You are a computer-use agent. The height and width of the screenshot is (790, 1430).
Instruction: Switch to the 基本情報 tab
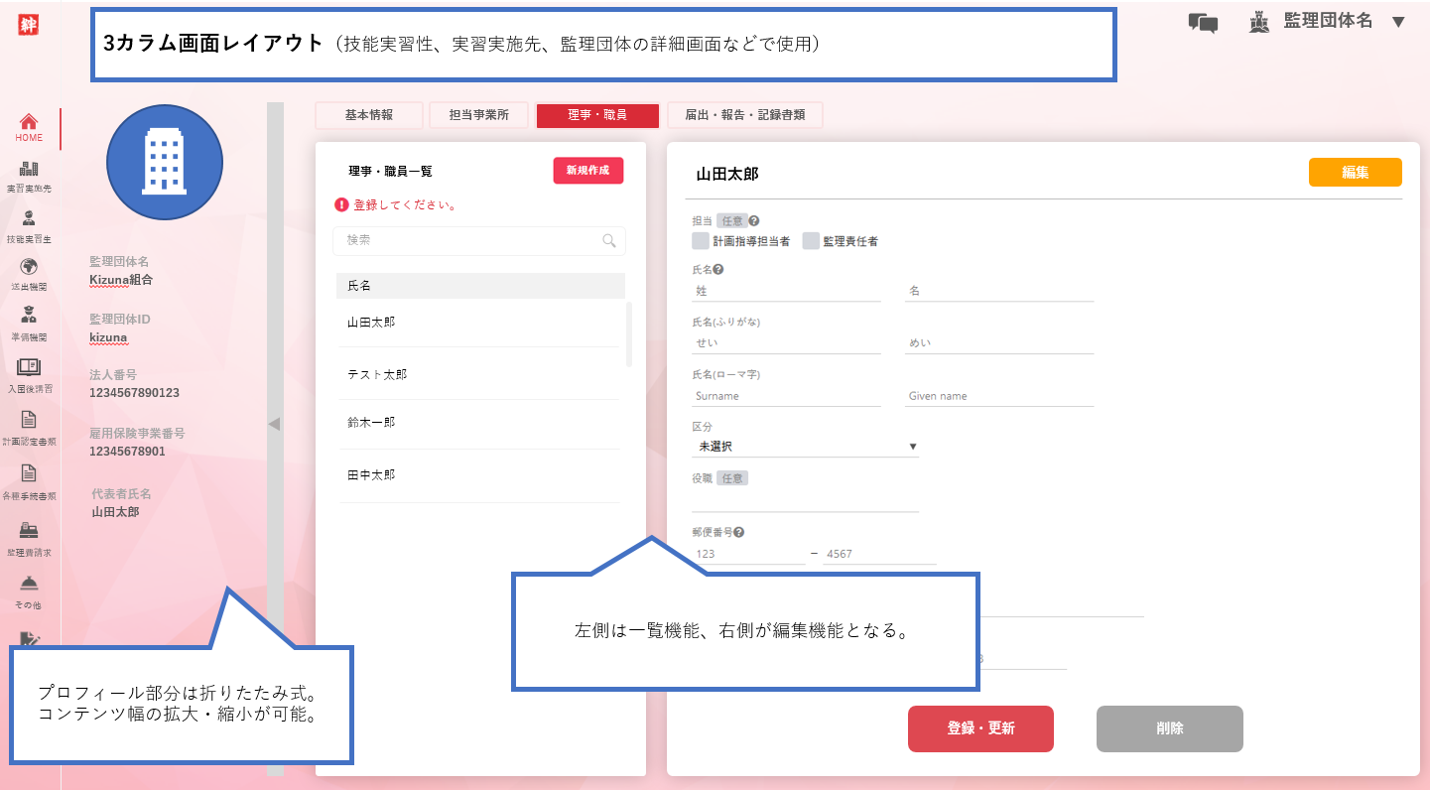click(369, 115)
